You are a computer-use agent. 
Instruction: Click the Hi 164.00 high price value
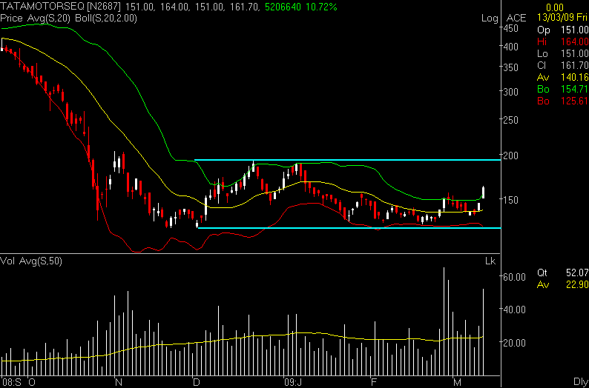(563, 42)
